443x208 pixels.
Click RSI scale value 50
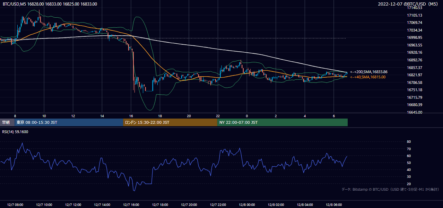tap(409, 163)
